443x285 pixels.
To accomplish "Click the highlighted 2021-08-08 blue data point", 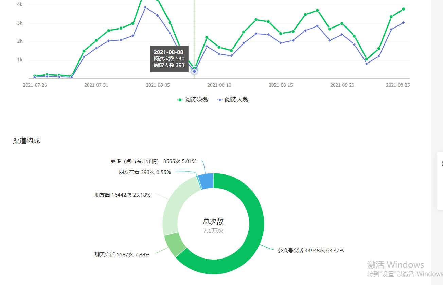I will pos(194,71).
